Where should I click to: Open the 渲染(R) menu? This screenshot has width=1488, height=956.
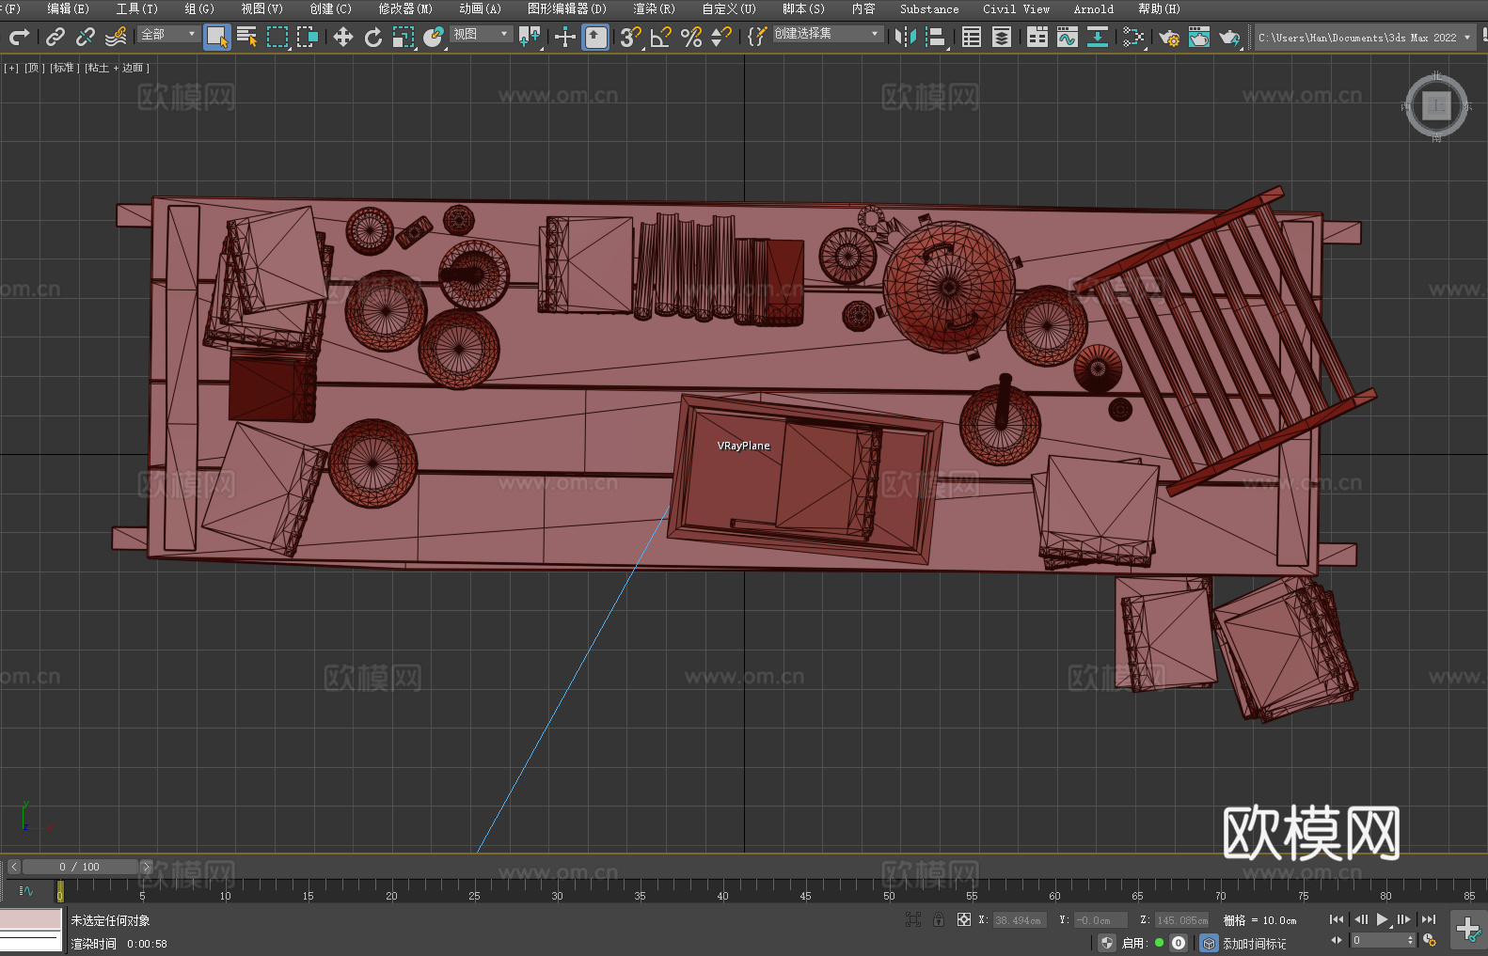[654, 8]
